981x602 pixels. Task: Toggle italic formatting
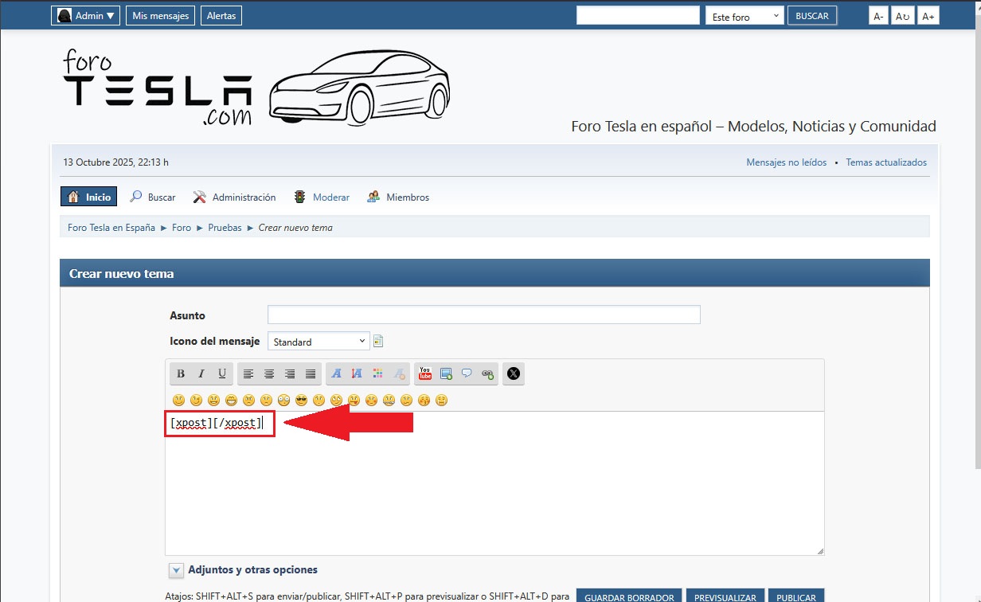201,373
